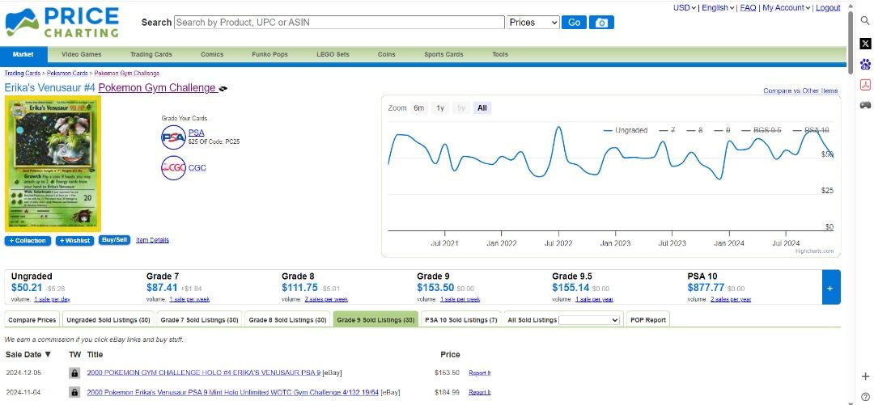Click lock icon for 2024-12-05 sale
Screen dimensions: 874x405
(74, 373)
